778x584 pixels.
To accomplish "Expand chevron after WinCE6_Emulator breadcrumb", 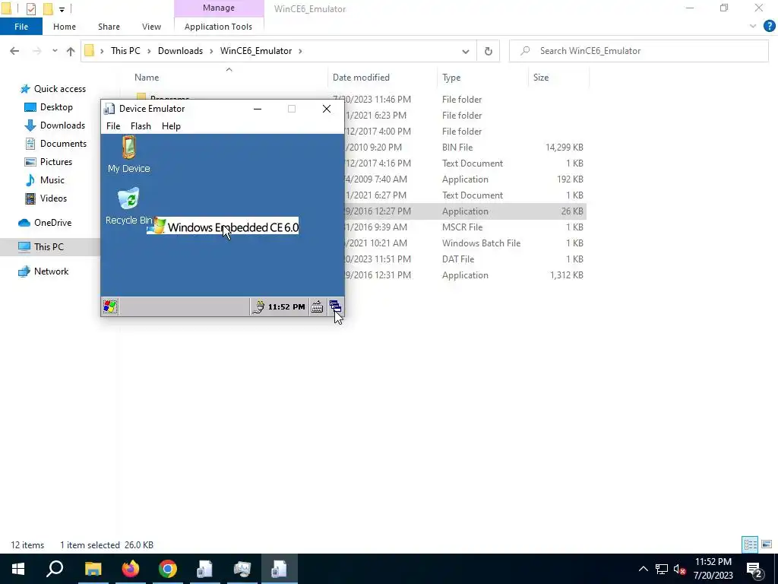I will (x=300, y=51).
